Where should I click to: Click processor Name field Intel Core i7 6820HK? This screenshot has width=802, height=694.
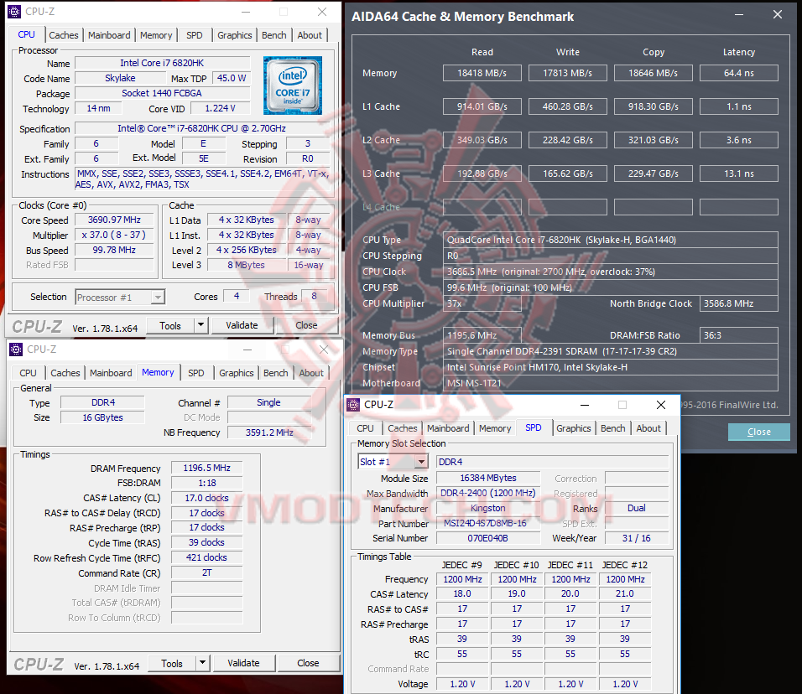click(162, 63)
